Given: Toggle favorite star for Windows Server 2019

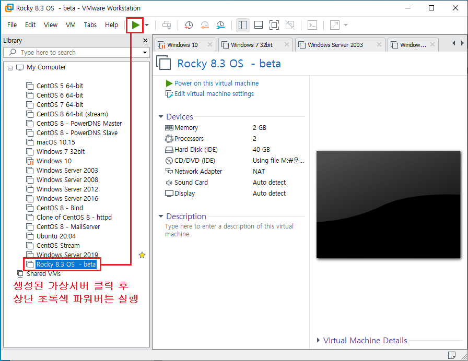Looking at the screenshot, I should click(142, 255).
